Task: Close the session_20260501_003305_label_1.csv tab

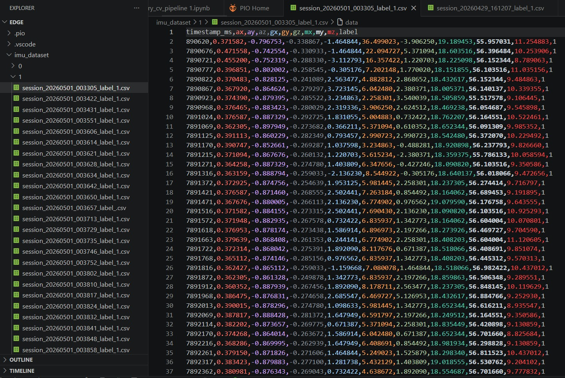Action: [414, 8]
